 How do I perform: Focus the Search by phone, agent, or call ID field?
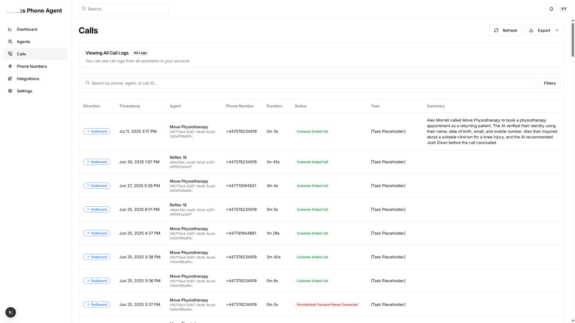point(309,83)
